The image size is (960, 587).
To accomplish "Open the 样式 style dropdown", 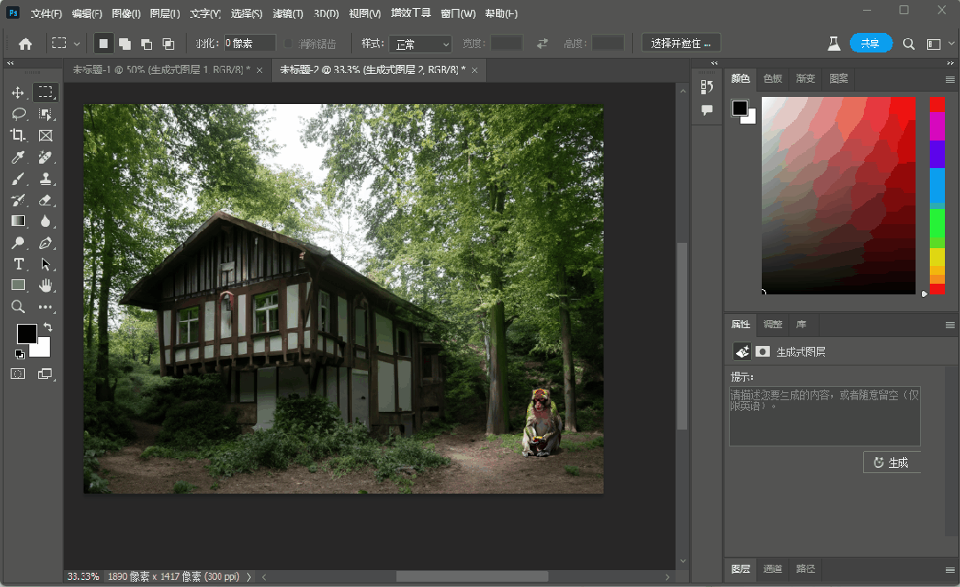I will pos(420,44).
